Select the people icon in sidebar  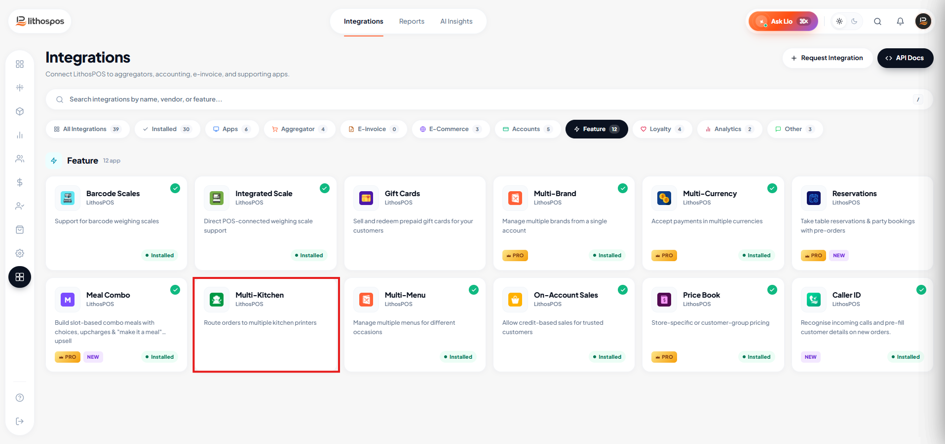click(x=20, y=159)
